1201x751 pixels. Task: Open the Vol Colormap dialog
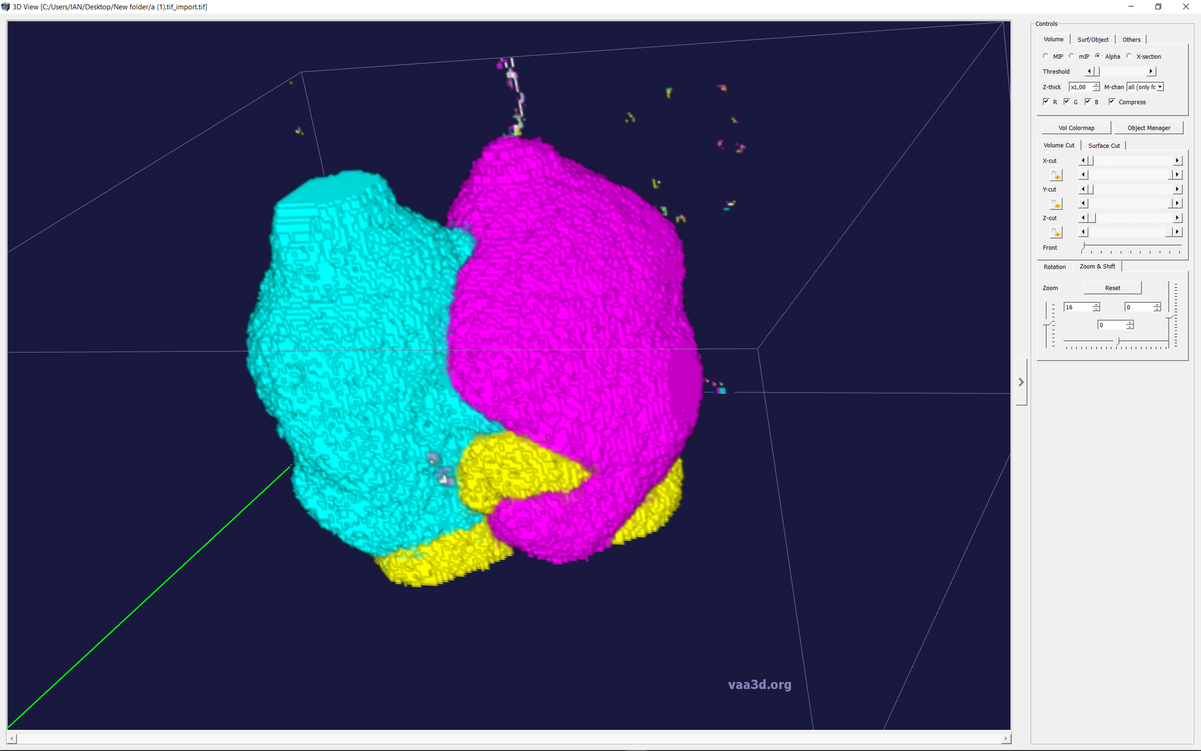pyautogui.click(x=1076, y=128)
